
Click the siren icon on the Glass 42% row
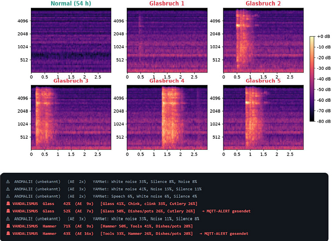tap(8, 204)
